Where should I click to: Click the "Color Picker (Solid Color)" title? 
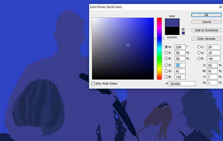pos(106,7)
